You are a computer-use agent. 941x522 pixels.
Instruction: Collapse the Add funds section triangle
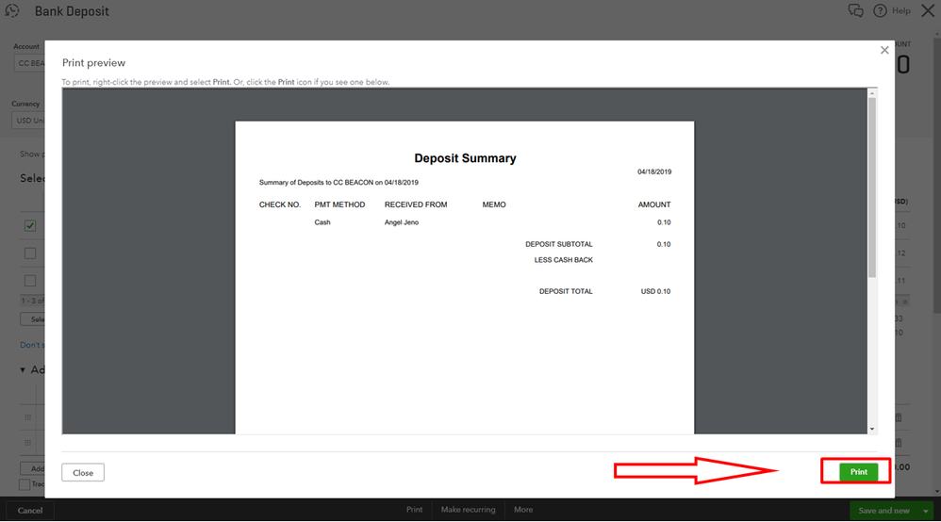click(x=23, y=369)
